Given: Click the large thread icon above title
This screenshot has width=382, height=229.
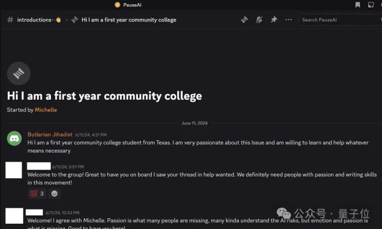Looking at the screenshot, I should 19,74.
